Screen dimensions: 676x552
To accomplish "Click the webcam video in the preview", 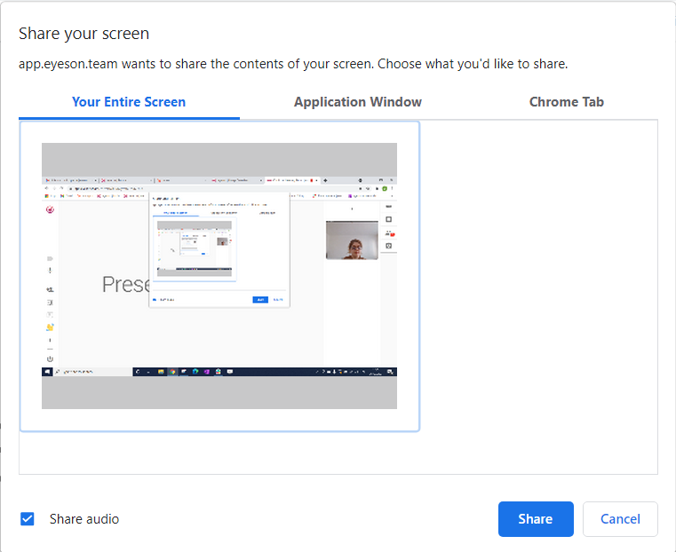I will (352, 241).
